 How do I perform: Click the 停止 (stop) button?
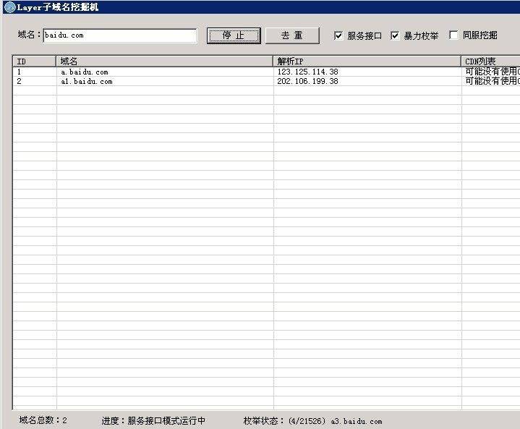pos(234,35)
